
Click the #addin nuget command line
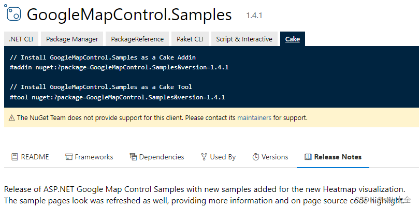click(x=119, y=67)
